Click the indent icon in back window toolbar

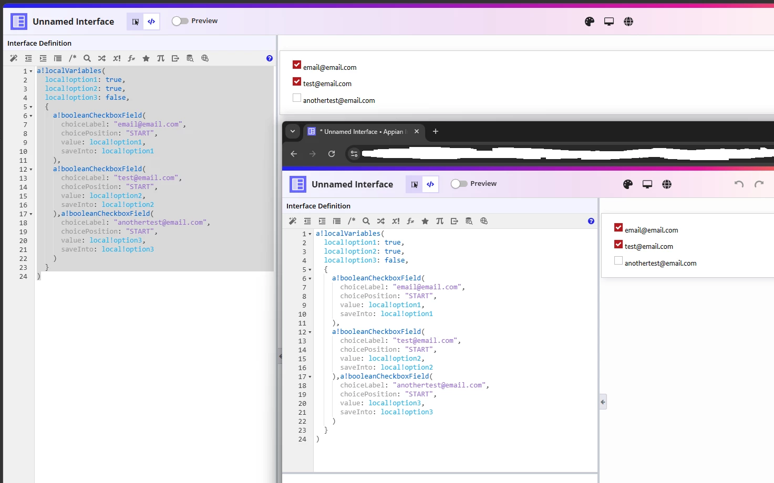coord(43,58)
